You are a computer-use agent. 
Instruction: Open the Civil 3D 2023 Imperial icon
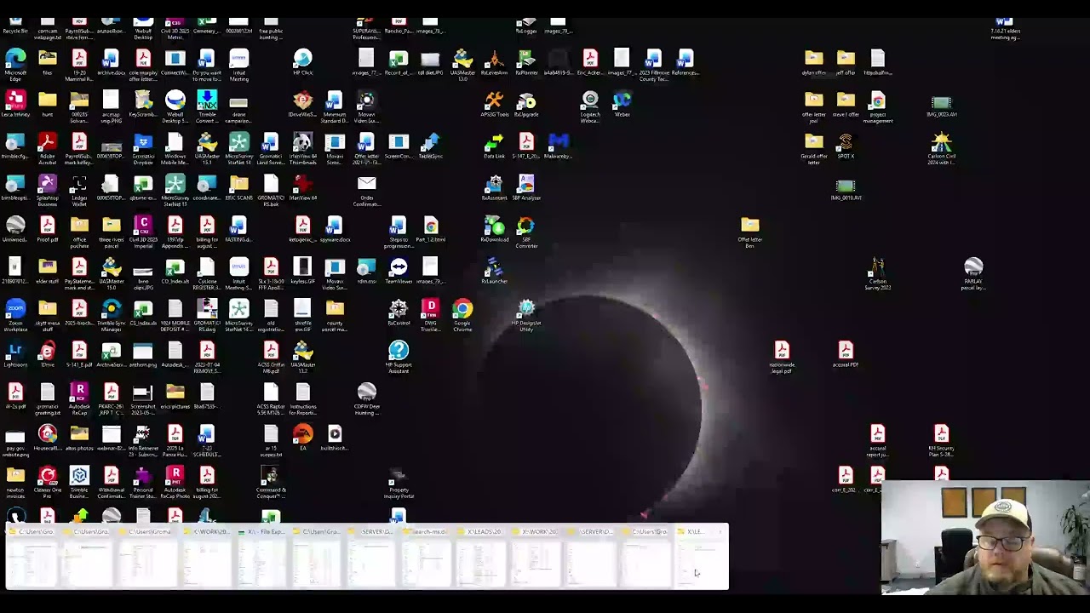pos(143,226)
